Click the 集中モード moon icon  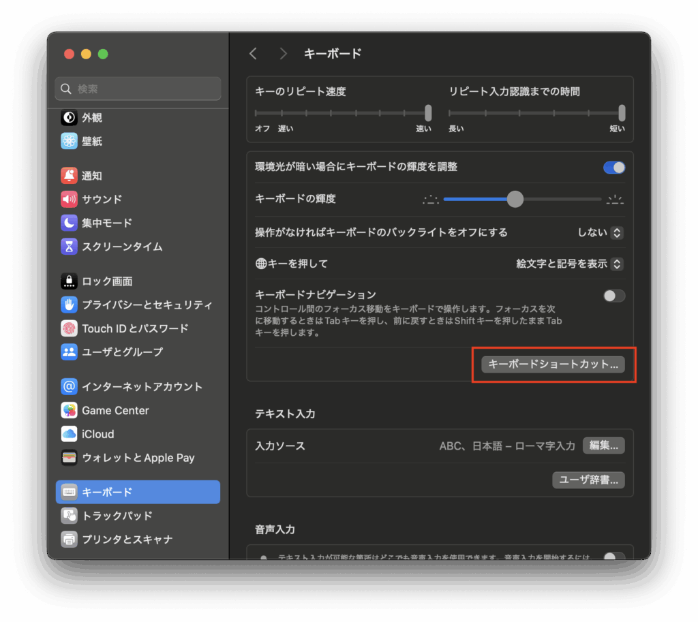pos(69,223)
